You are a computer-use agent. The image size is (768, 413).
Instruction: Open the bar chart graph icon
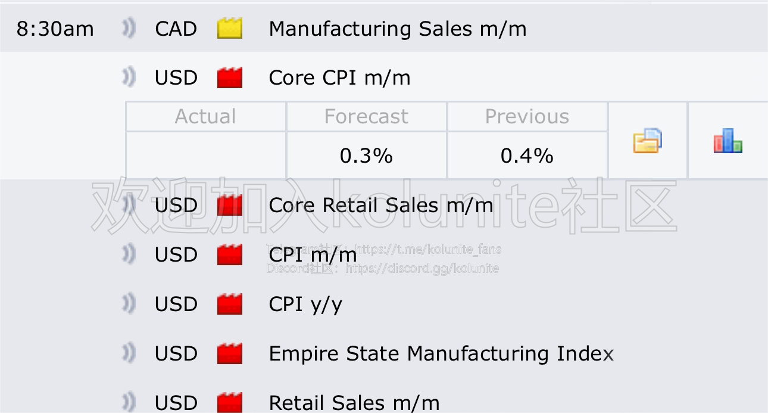pos(728,141)
